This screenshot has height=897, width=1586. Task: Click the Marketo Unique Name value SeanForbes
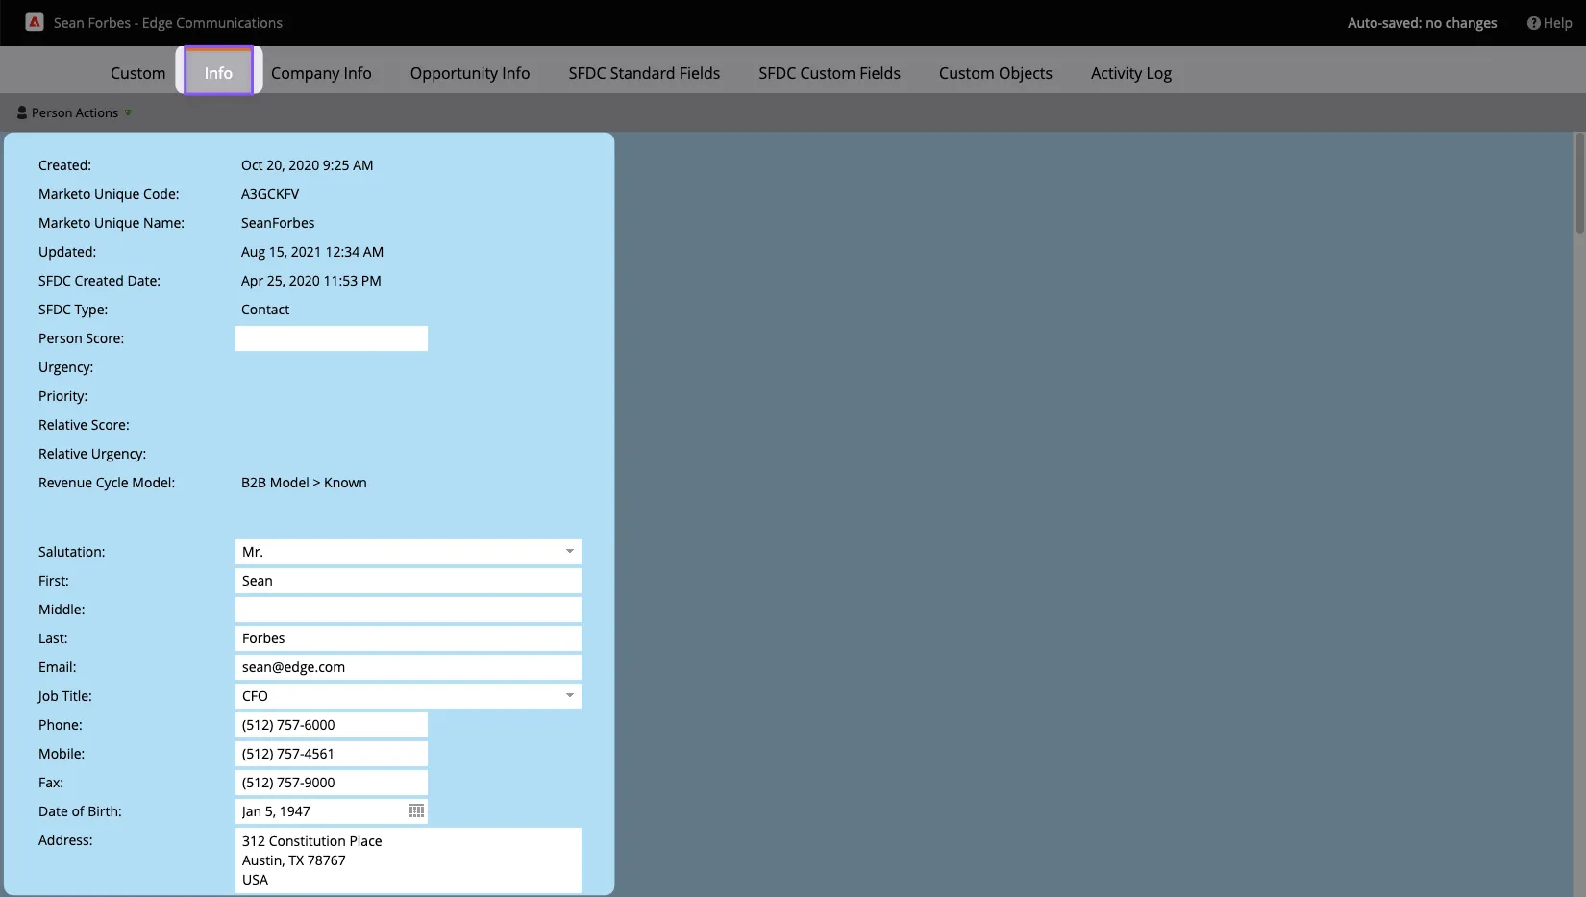[x=278, y=223]
